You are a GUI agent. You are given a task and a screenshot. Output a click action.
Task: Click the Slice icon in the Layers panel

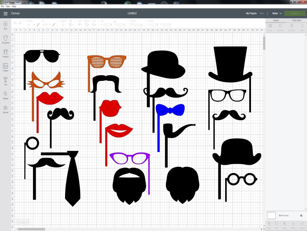tap(269, 224)
